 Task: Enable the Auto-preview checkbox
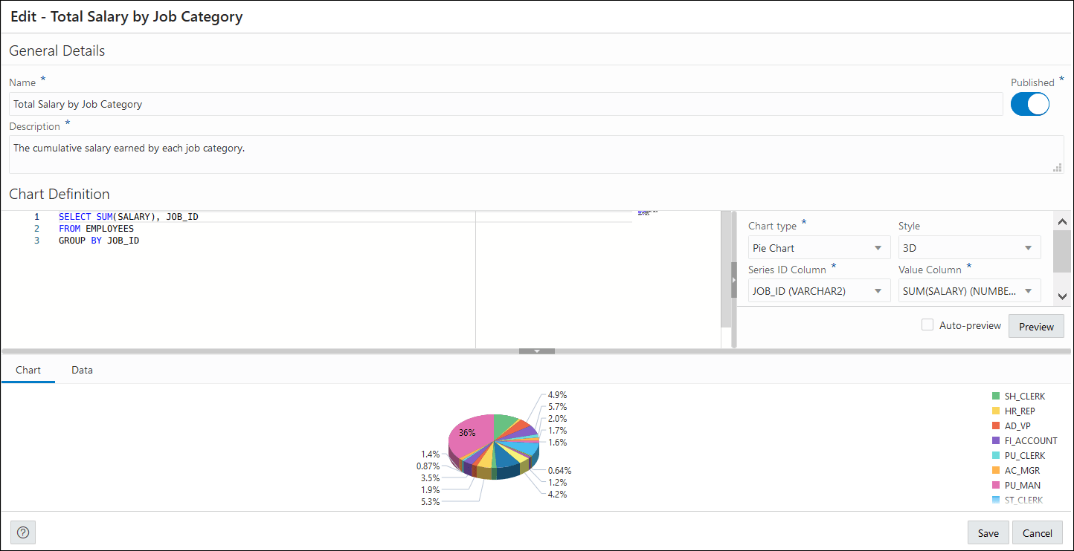[x=927, y=325]
